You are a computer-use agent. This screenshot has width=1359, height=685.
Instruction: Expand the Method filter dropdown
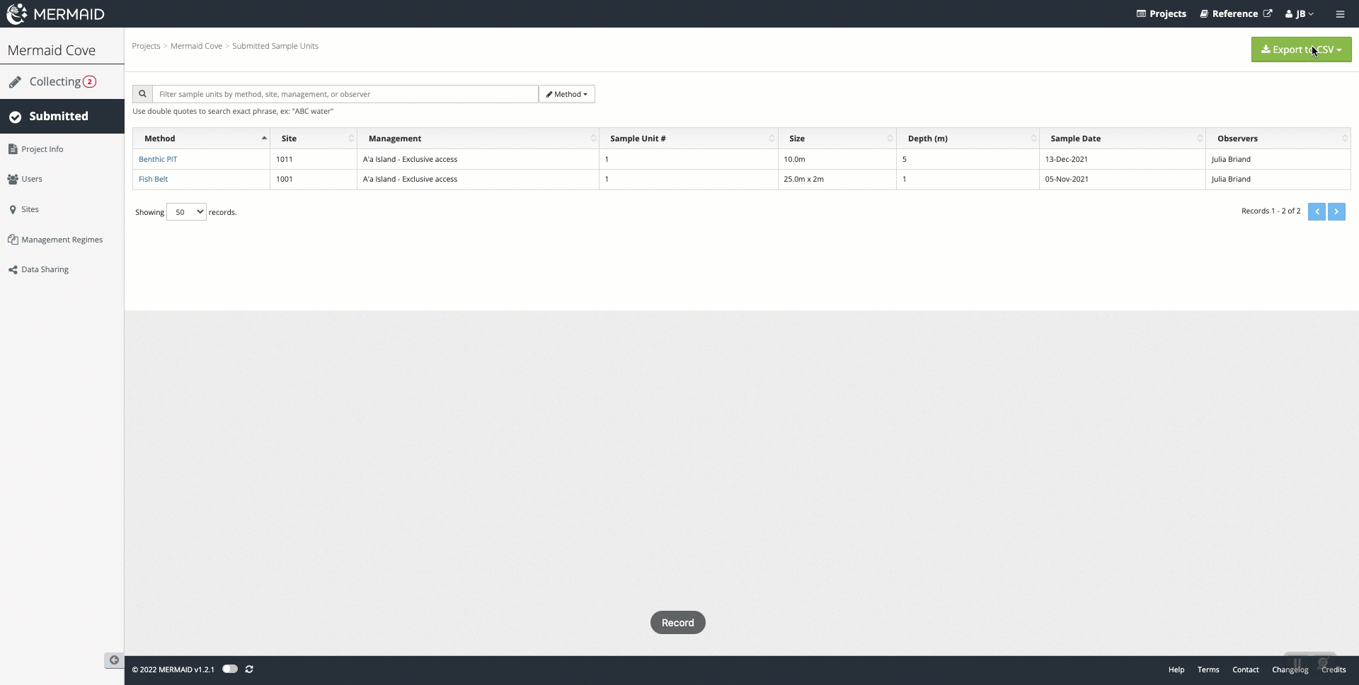(x=566, y=94)
